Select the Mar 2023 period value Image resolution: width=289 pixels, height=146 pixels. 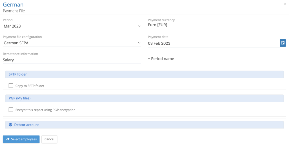pyautogui.click(x=12, y=26)
